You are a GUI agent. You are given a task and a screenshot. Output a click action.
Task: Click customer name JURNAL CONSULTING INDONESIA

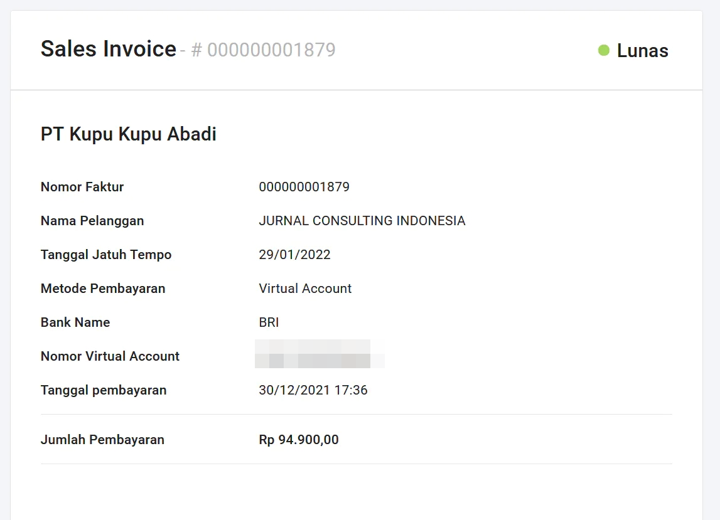(362, 221)
